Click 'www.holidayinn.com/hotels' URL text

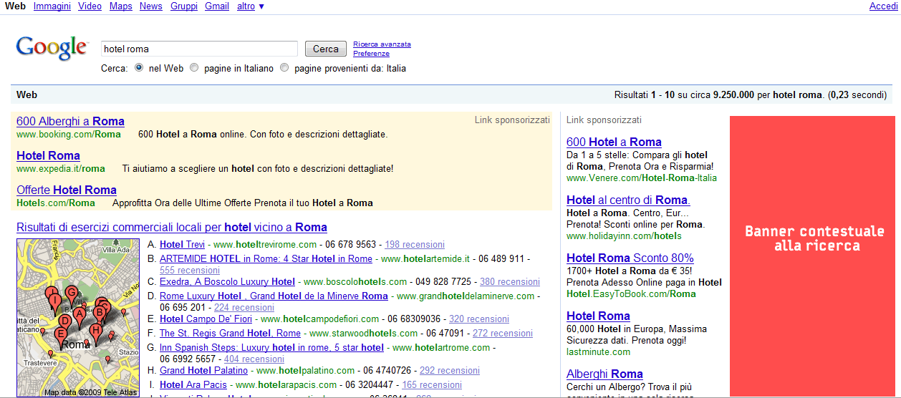pyautogui.click(x=624, y=236)
